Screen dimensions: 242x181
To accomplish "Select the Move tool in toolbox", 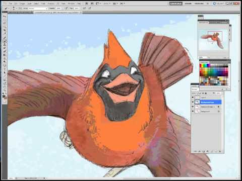I will pyautogui.click(x=5, y=17).
